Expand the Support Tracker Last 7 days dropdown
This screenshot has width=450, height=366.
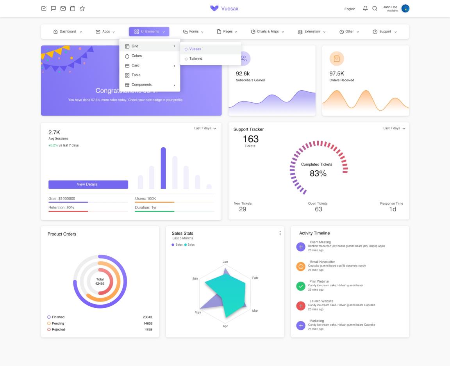394,129
